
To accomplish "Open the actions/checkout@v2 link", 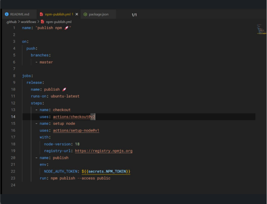I will point(74,117).
